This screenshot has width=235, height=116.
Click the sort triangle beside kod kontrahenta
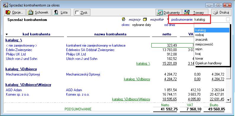tap(7, 34)
